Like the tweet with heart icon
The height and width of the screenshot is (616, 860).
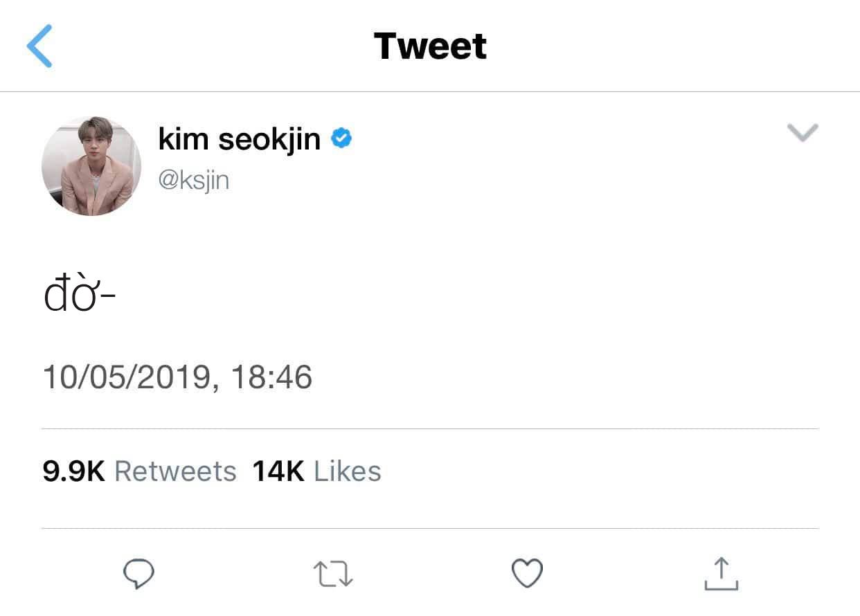tap(526, 574)
